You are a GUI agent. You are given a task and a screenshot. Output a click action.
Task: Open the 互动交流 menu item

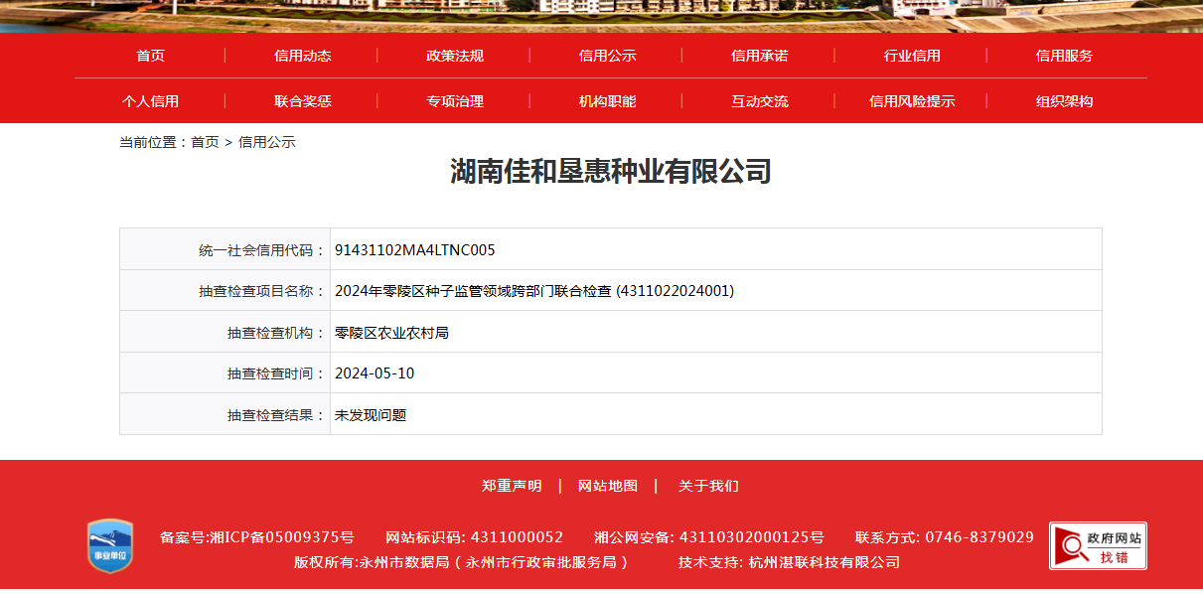760,101
